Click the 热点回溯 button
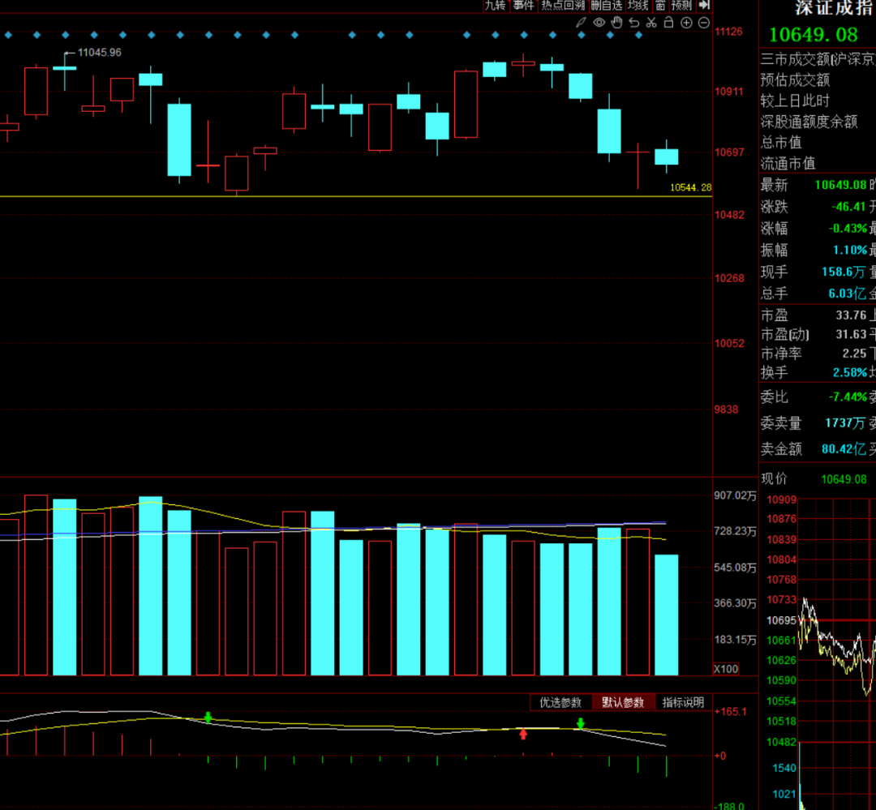 point(563,5)
